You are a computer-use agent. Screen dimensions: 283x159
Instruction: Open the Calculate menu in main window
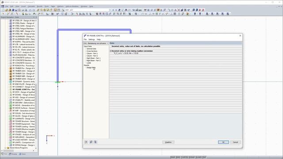(31, 6)
